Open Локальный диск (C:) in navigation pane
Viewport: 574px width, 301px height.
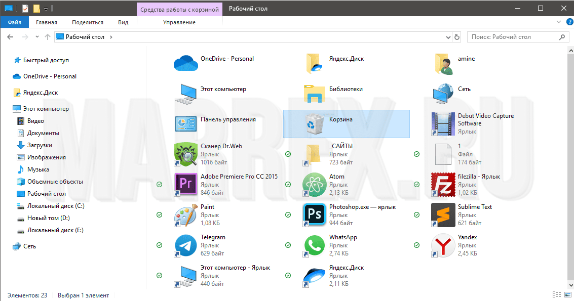56,205
